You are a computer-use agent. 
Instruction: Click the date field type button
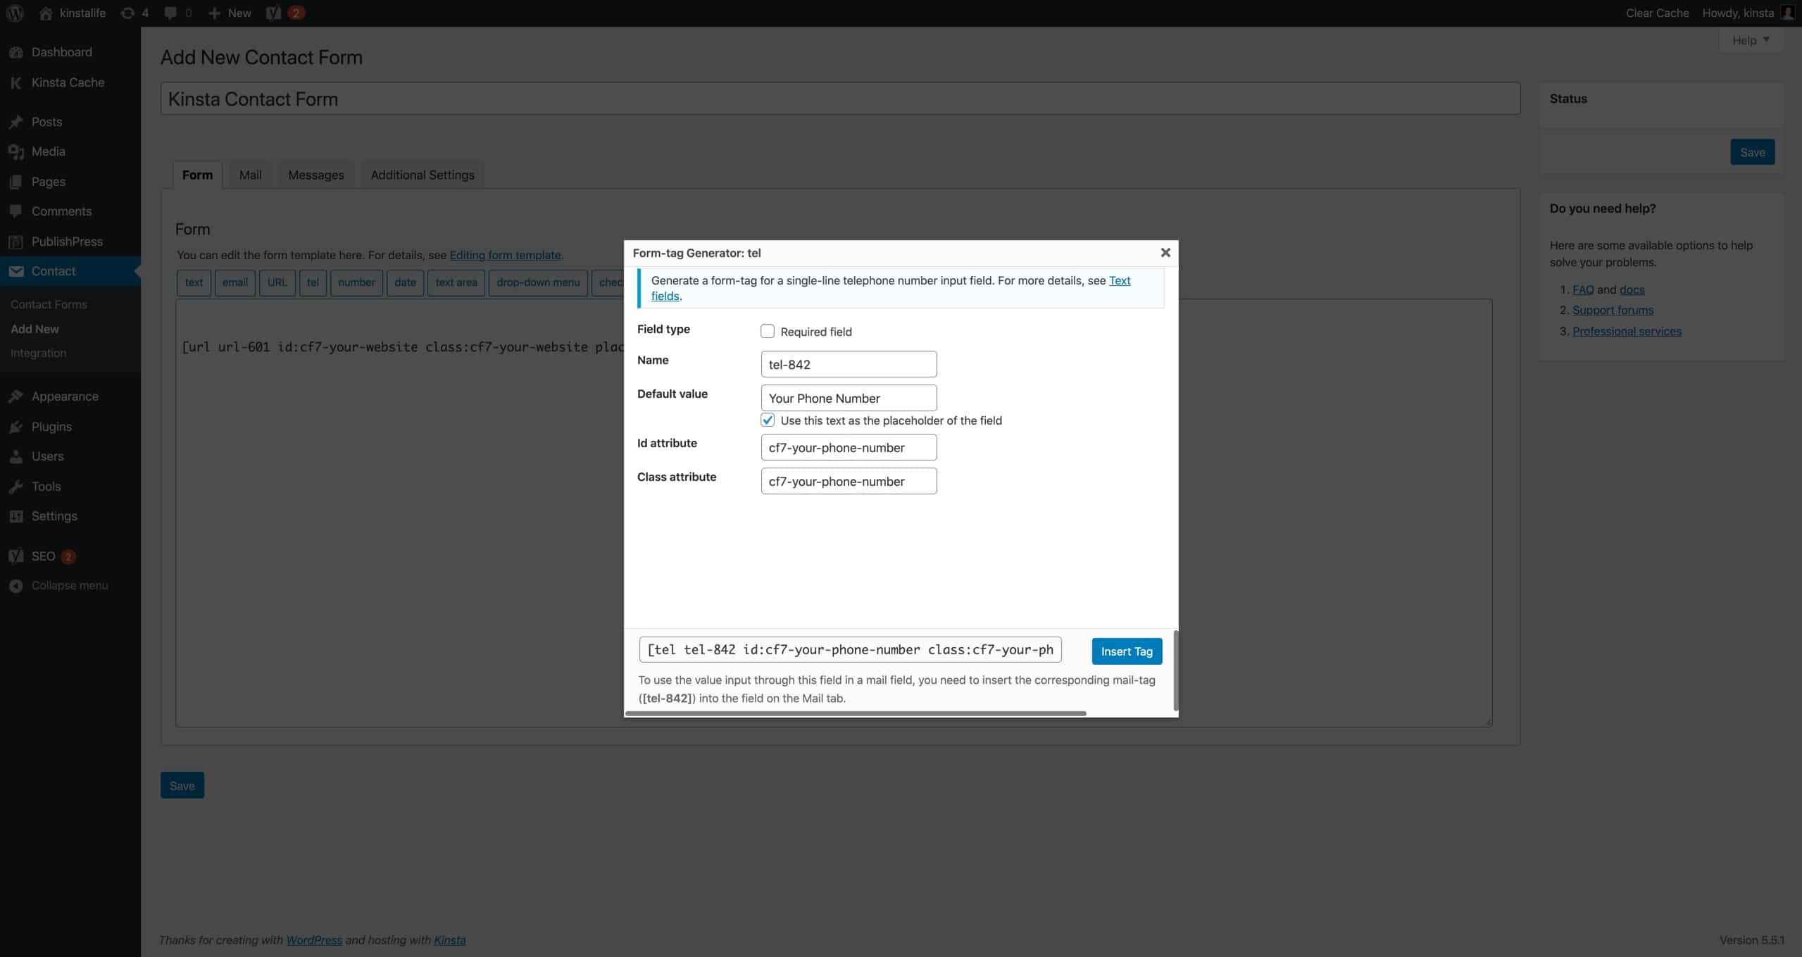tap(404, 282)
